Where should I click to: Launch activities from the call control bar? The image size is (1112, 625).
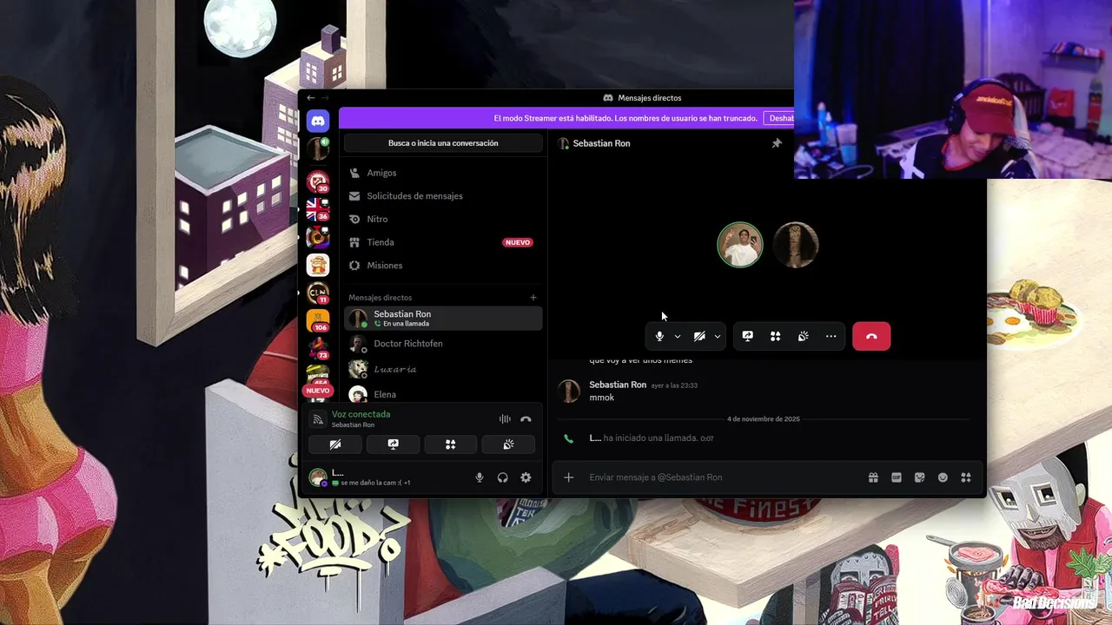pyautogui.click(x=775, y=336)
